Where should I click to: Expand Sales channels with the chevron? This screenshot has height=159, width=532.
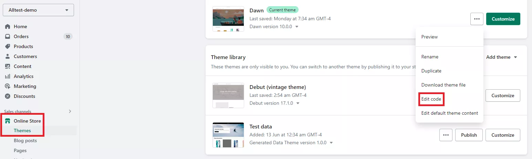[70, 111]
